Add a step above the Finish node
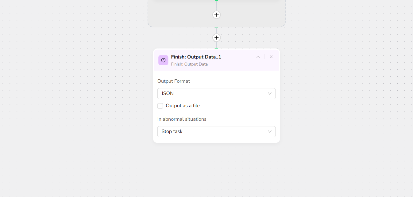413x197 pixels. [x=217, y=38]
